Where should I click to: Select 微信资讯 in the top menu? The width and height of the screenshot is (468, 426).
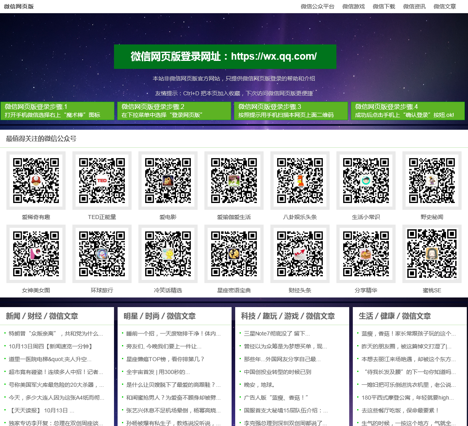coord(414,6)
